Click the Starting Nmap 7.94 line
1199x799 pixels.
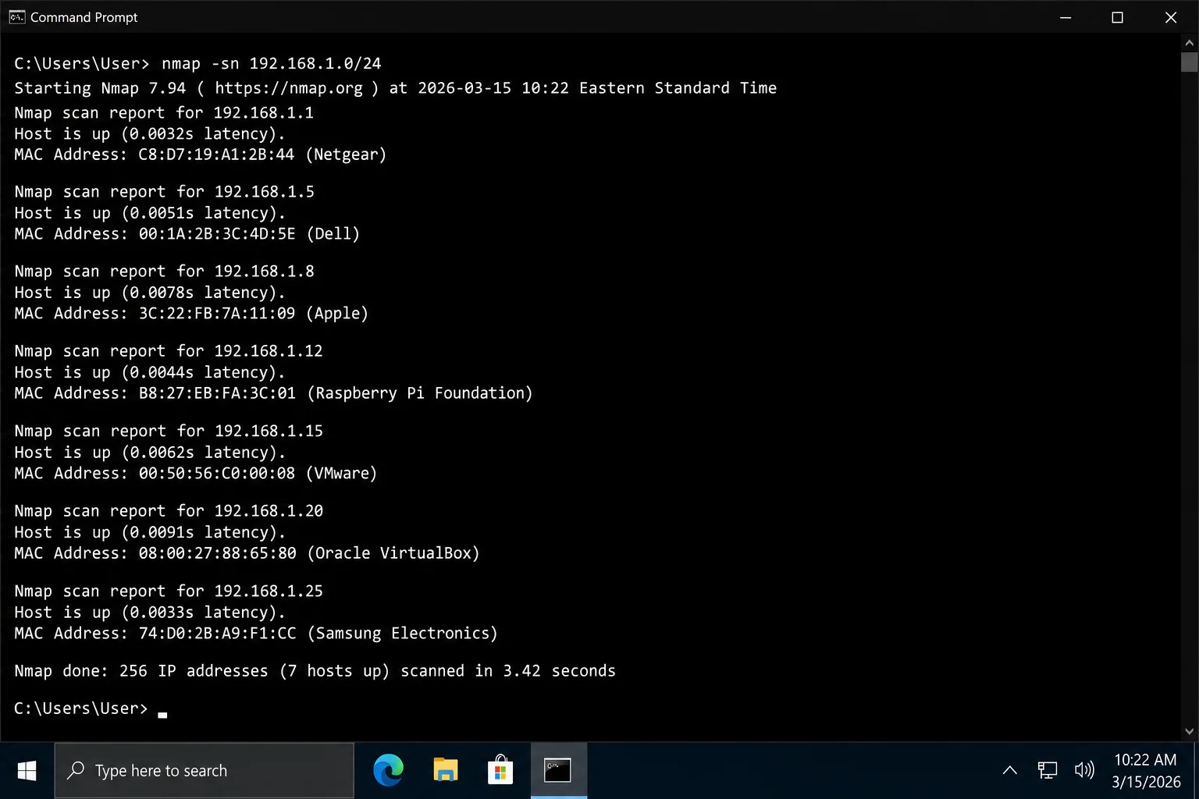395,88
